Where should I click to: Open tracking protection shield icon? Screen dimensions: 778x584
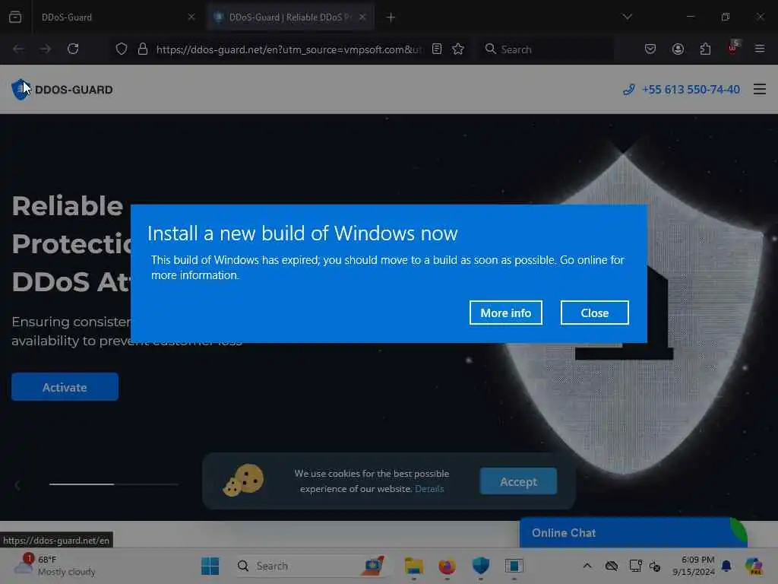click(x=122, y=49)
